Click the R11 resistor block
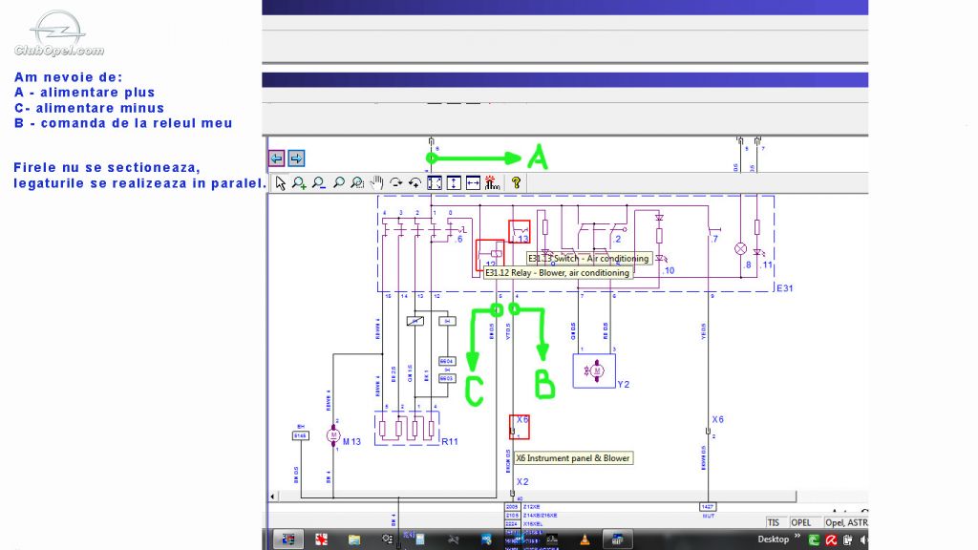This screenshot has width=978, height=550. tap(407, 428)
